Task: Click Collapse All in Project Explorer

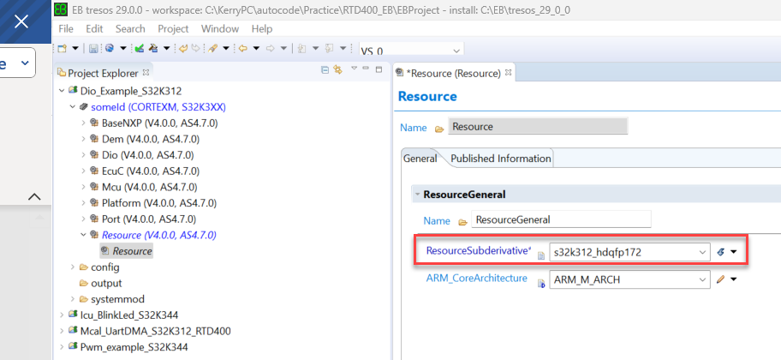Action: coord(325,69)
